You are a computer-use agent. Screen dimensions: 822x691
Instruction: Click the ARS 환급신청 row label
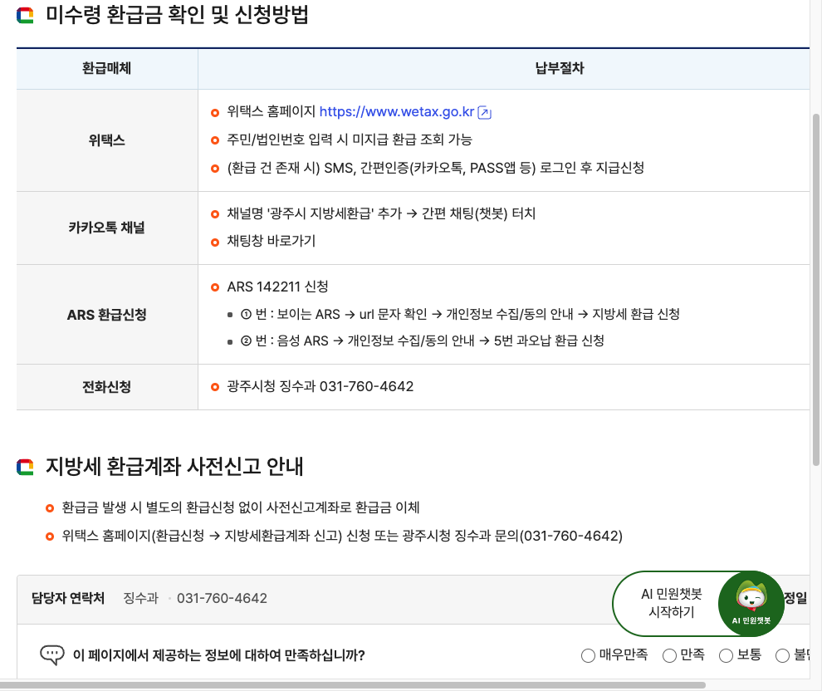(x=107, y=315)
